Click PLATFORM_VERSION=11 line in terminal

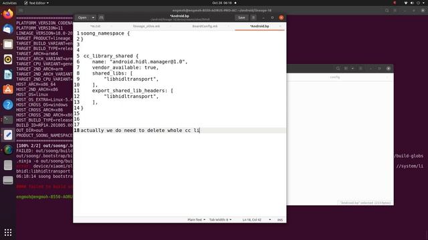(x=39, y=28)
